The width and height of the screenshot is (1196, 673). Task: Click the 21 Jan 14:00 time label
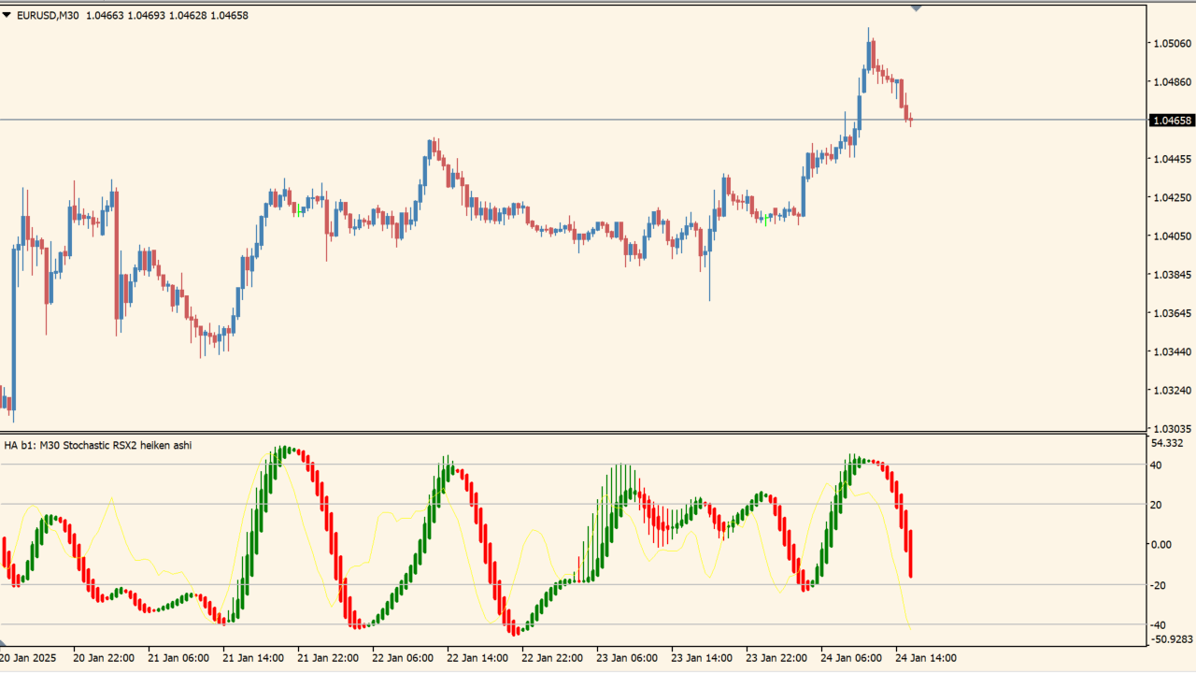pyautogui.click(x=253, y=658)
